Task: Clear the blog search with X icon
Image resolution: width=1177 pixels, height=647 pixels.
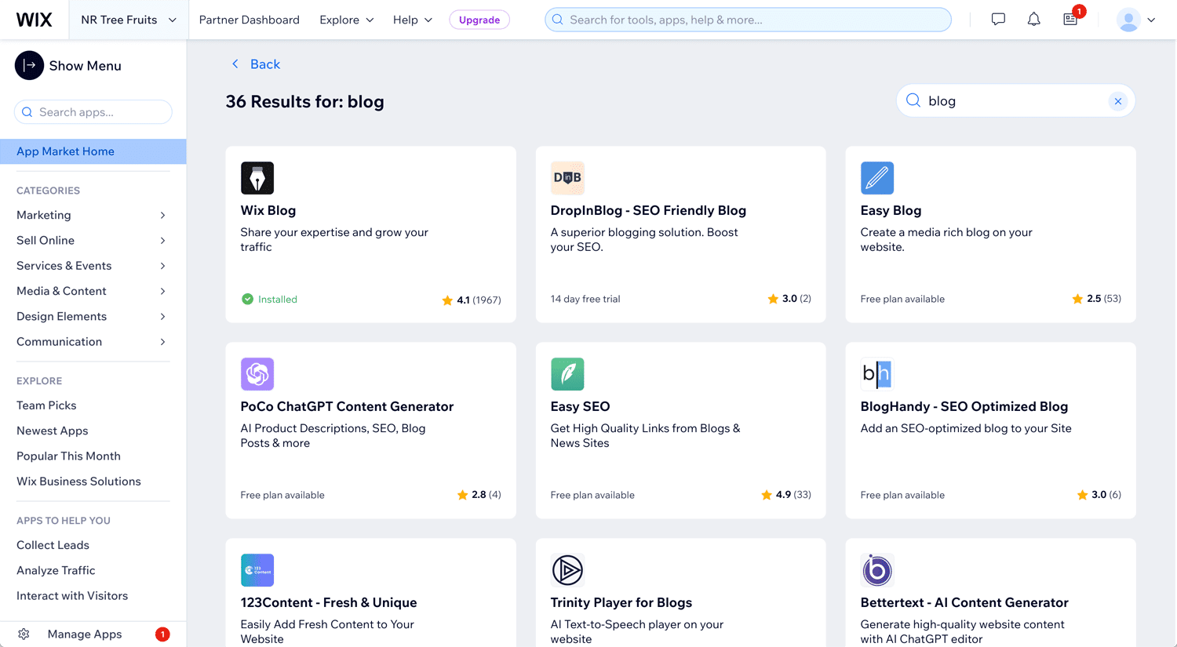Action: click(x=1118, y=101)
